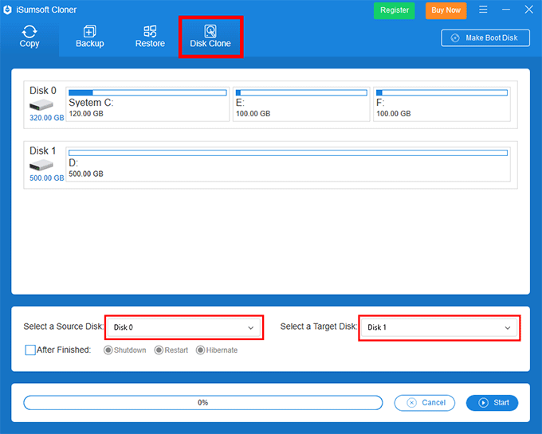Click the Disk 1 drive icon
Viewport: 542px width, 434px height.
(41, 165)
